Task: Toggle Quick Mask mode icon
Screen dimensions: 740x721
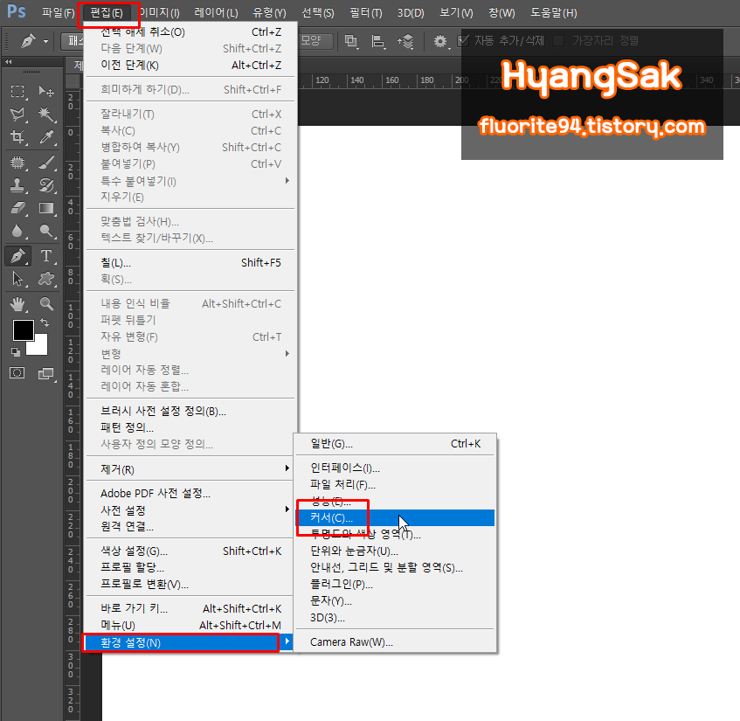Action: point(17,373)
